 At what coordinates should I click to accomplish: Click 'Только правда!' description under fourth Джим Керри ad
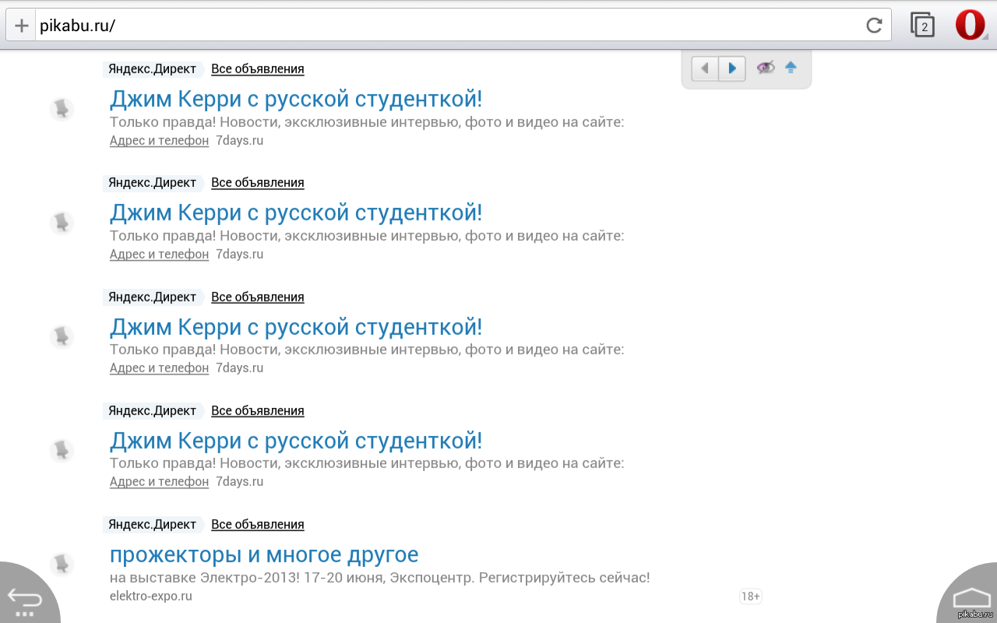tap(367, 463)
